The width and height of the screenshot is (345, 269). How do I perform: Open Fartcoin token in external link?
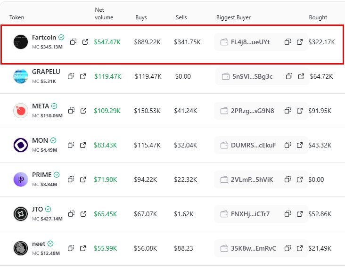(x=85, y=42)
